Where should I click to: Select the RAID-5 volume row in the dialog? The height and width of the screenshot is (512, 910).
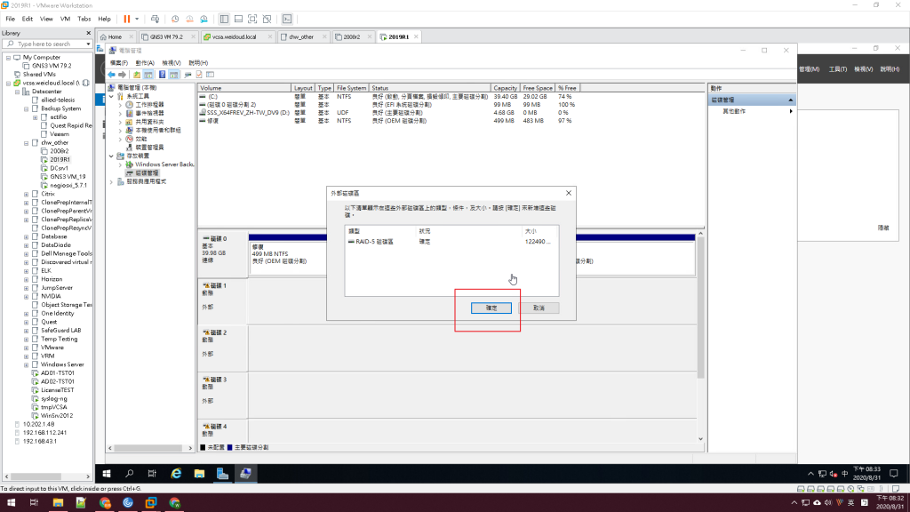coord(451,242)
